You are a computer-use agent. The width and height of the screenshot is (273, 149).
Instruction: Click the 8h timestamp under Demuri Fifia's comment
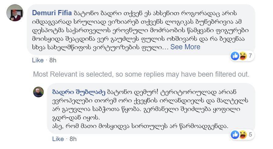53,60
